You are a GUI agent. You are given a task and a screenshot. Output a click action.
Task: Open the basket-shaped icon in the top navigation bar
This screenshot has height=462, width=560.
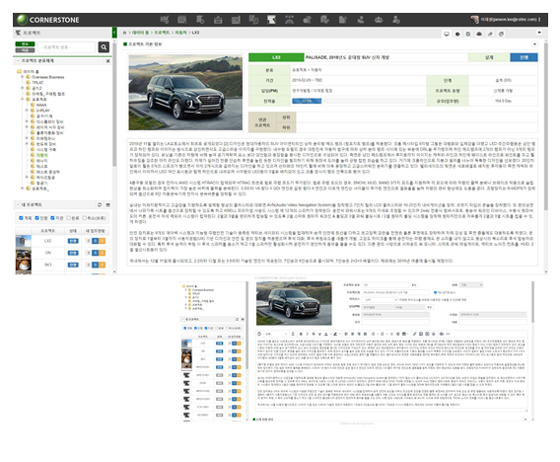click(x=218, y=20)
